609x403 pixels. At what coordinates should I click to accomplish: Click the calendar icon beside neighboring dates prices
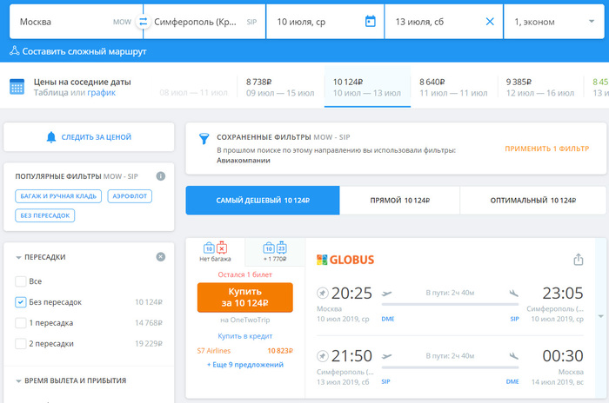tap(17, 86)
